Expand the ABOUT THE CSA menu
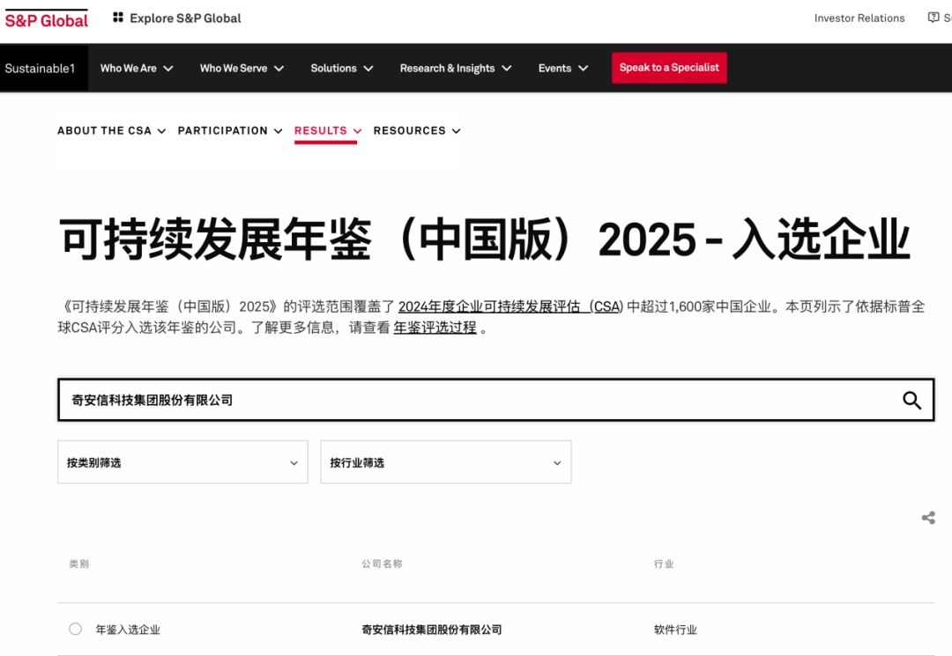This screenshot has height=656, width=952. (x=111, y=130)
